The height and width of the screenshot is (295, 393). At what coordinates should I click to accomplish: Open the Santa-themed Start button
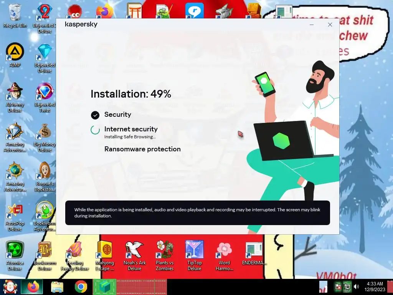[x=10, y=287]
